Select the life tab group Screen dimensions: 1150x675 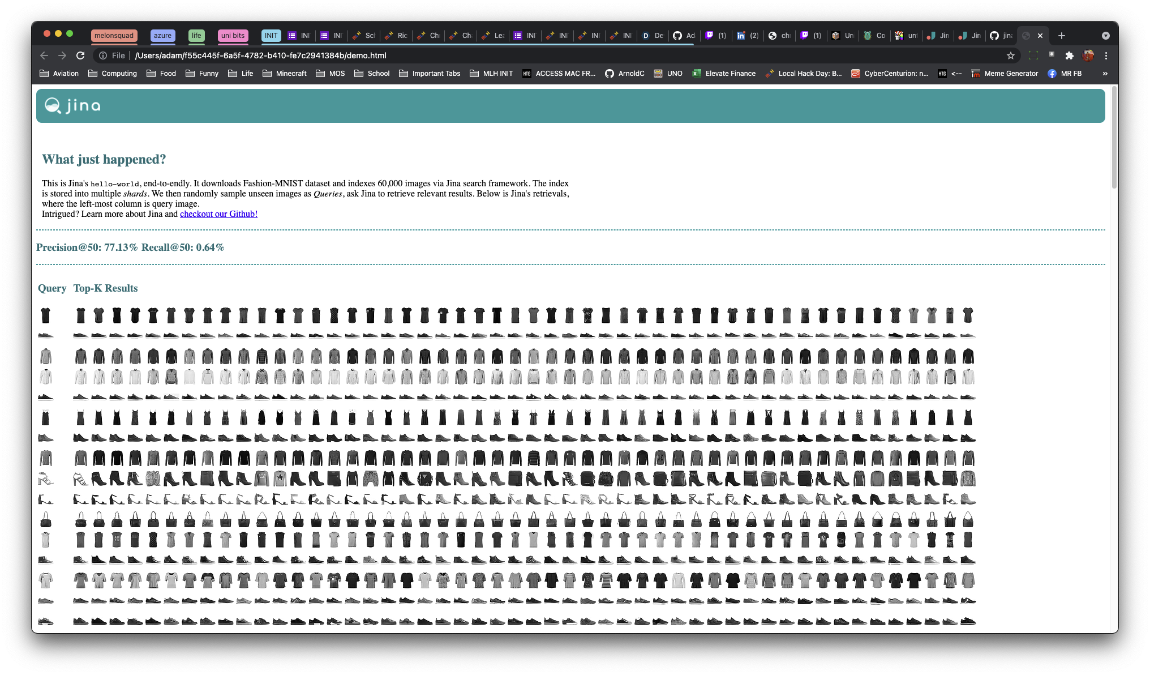pos(196,36)
